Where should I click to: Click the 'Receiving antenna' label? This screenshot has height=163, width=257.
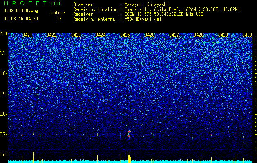(94, 19)
